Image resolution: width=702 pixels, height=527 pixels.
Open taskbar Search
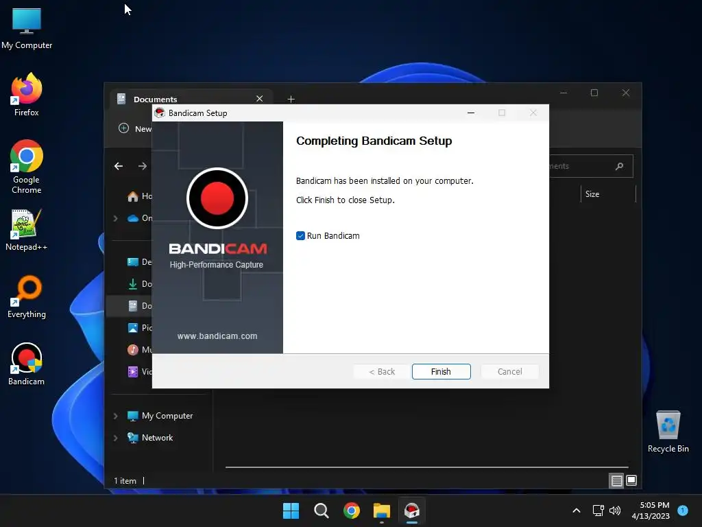coord(322,511)
